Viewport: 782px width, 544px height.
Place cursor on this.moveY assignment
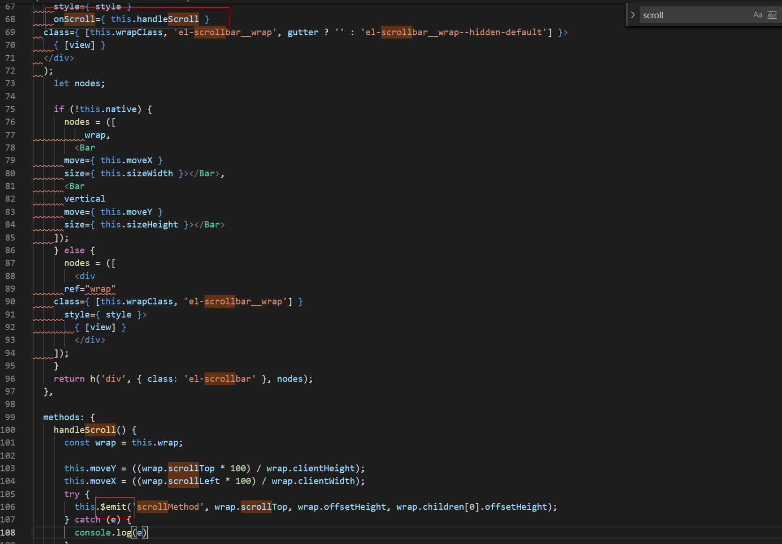(89, 468)
